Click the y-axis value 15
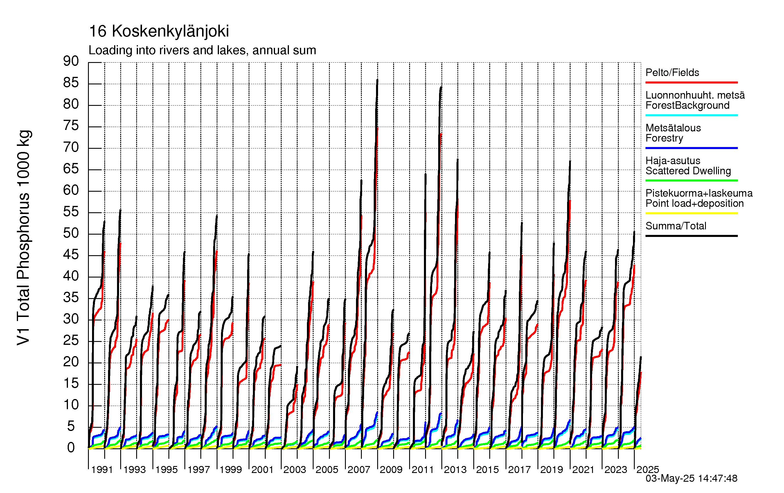The height and width of the screenshot is (493, 784). coord(71,383)
